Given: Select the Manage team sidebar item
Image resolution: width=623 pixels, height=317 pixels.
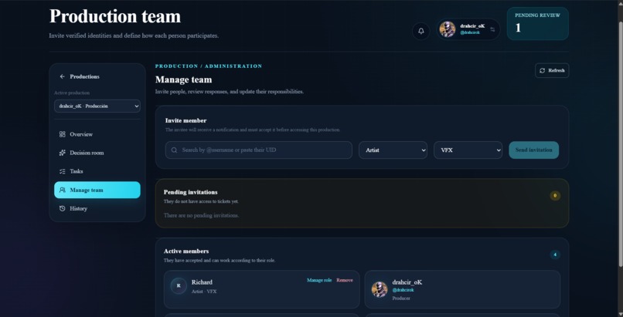Looking at the screenshot, I should pos(97,190).
